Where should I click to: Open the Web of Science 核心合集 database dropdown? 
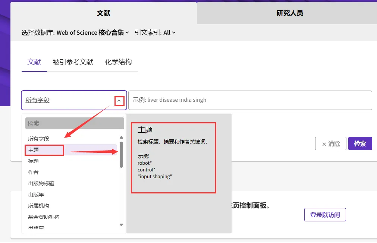(92, 33)
